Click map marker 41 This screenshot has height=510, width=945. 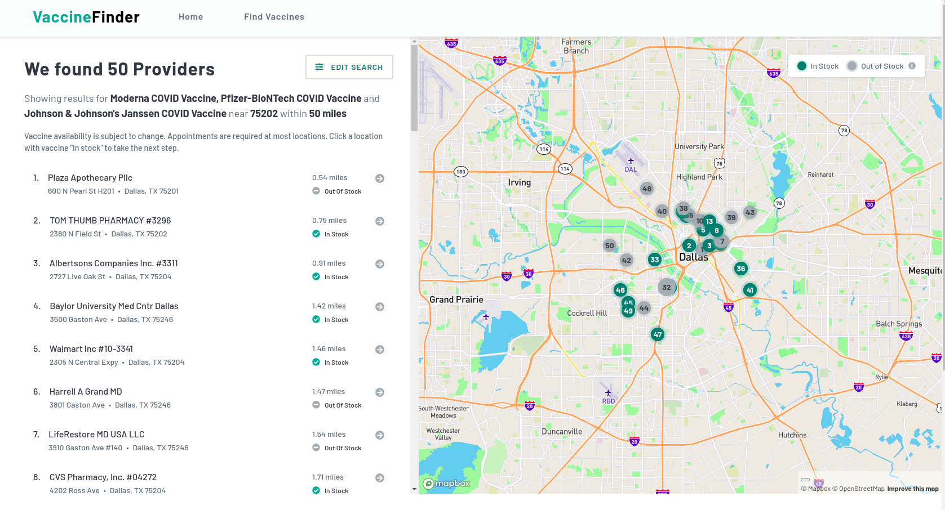tap(750, 290)
